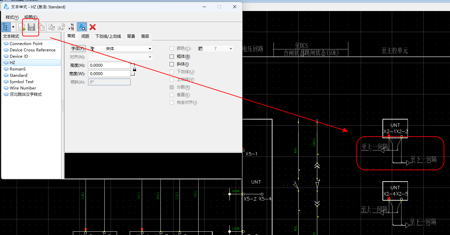This screenshot has width=450, height=235.
Task: Toggle the 颜色(C) color checkbox
Action: pos(172,48)
